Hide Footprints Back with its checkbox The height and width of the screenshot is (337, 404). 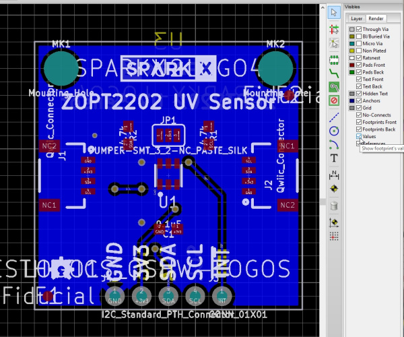(359, 129)
